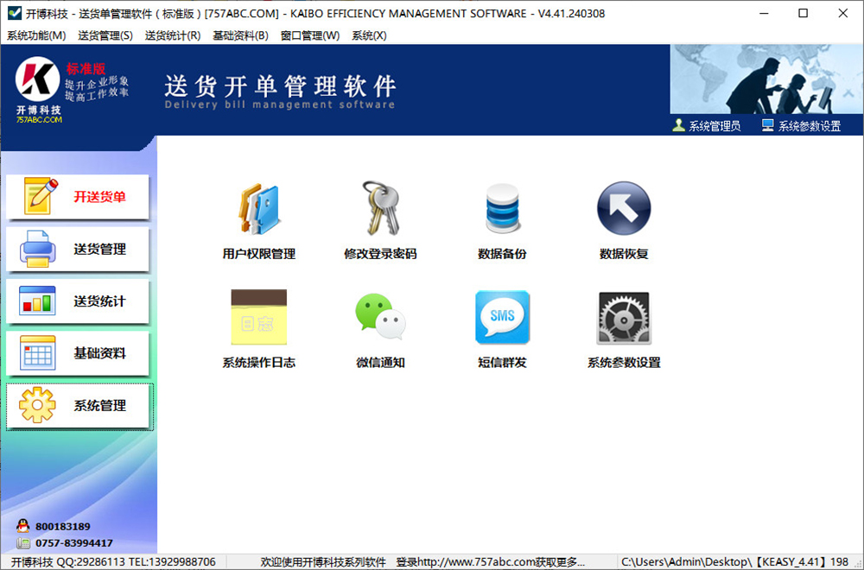Click the 数据恢复 label
Image resolution: width=864 pixels, height=570 pixels.
(x=624, y=254)
